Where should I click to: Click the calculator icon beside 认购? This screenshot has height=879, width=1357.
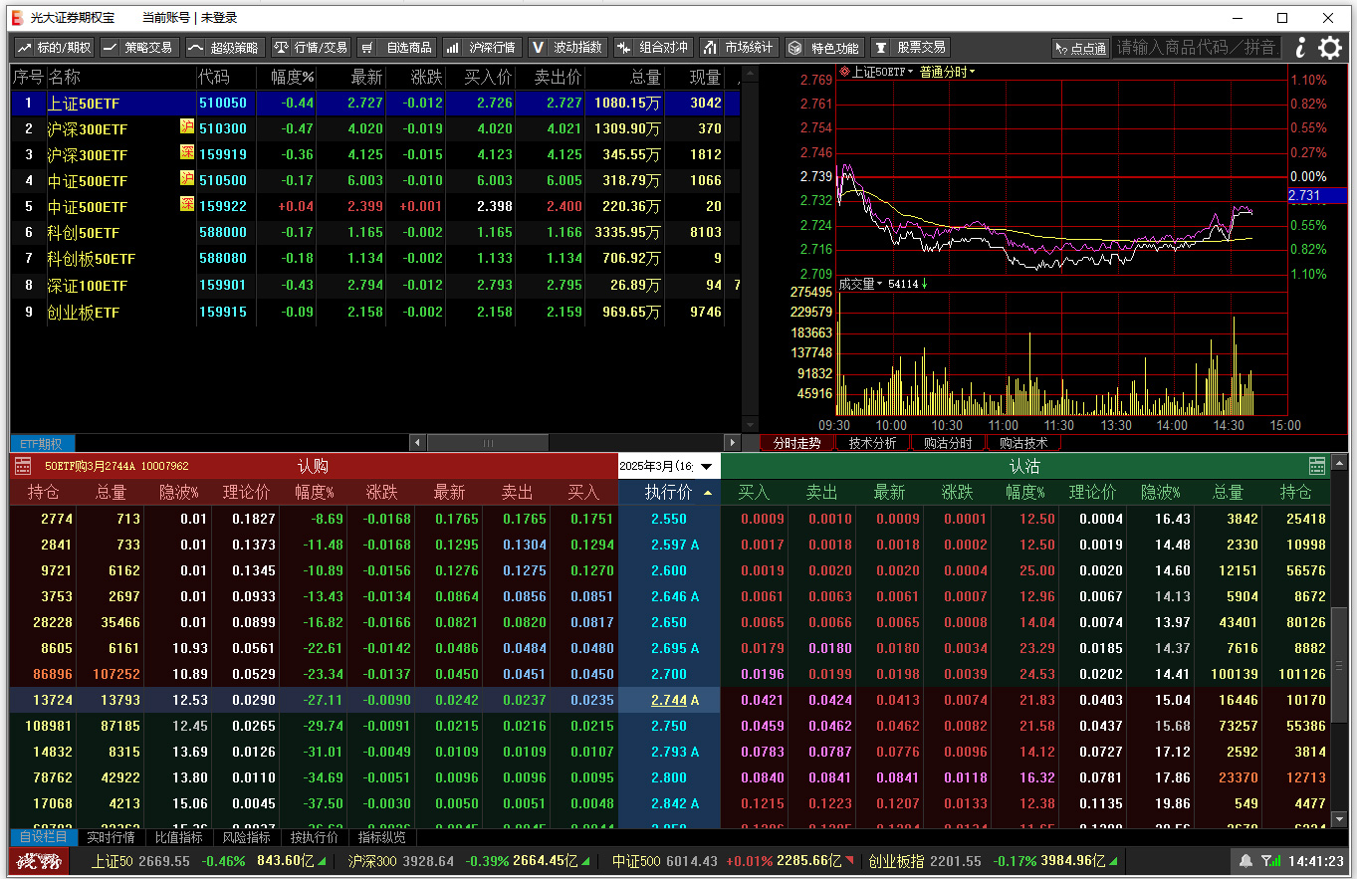coord(23,466)
